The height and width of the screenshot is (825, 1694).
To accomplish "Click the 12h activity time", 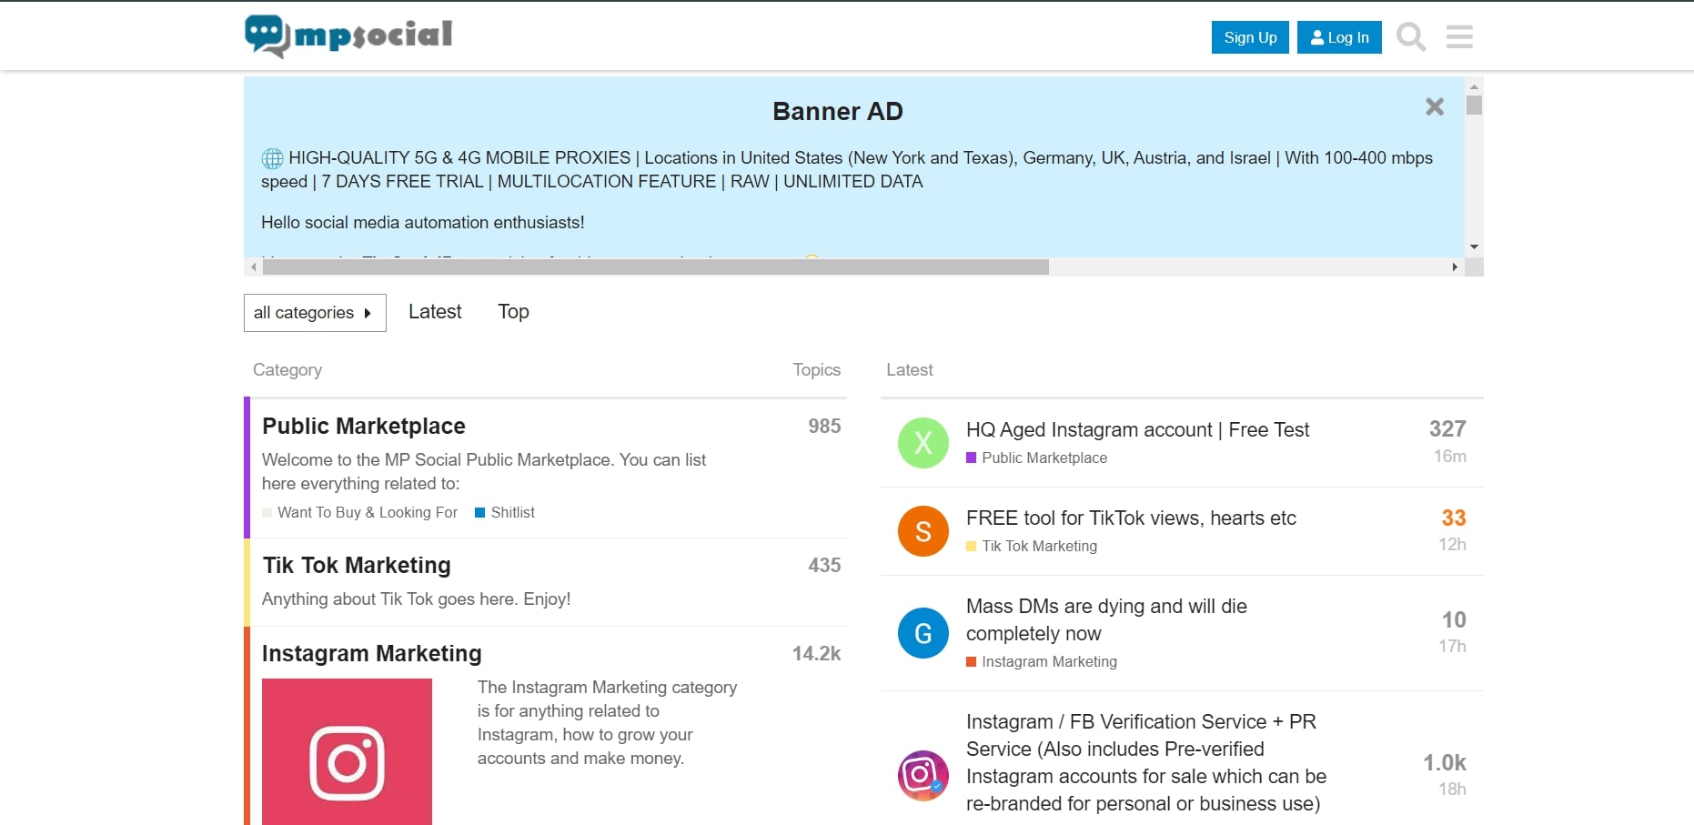I will tap(1452, 545).
